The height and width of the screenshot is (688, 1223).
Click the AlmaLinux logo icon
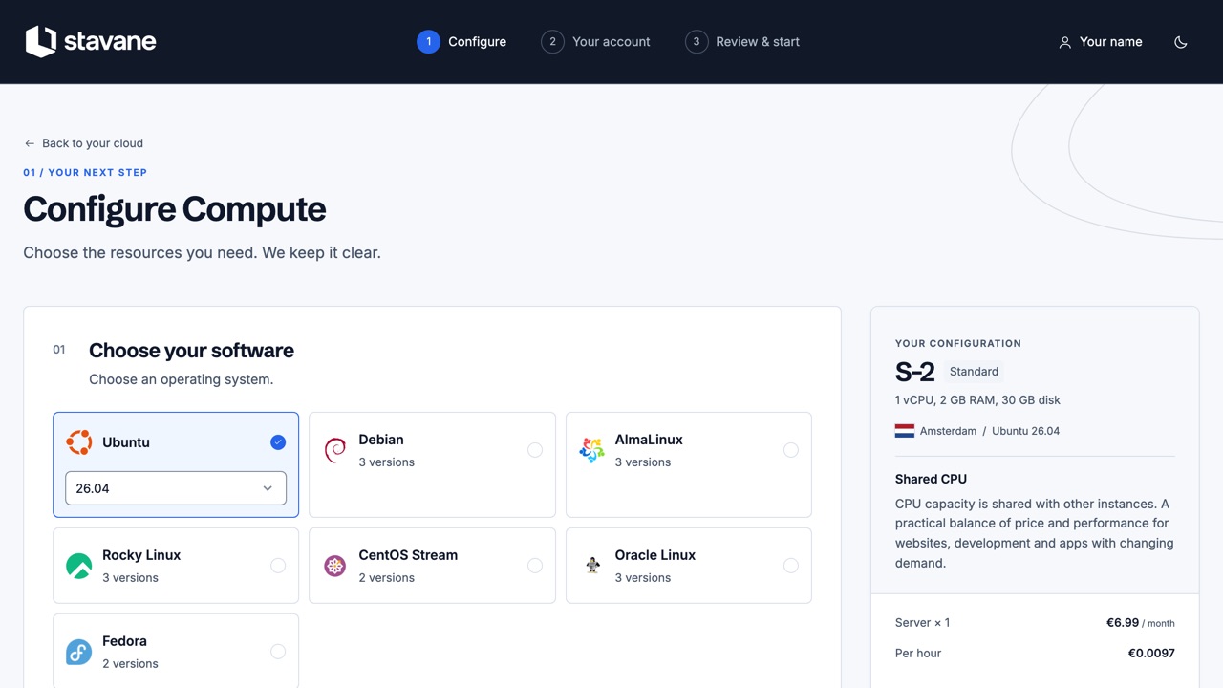pos(591,450)
